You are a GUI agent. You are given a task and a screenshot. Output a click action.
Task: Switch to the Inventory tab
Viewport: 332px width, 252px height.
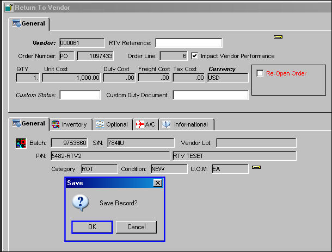point(71,124)
